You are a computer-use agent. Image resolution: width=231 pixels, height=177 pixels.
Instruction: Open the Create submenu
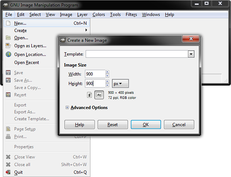[x=20, y=30]
